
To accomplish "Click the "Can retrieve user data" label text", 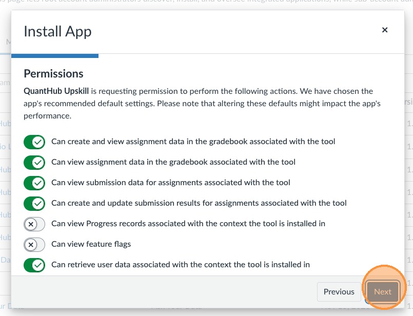I will click(180, 265).
